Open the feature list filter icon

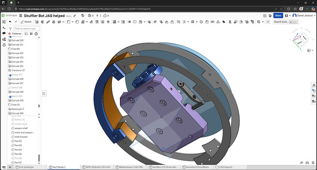10,28
